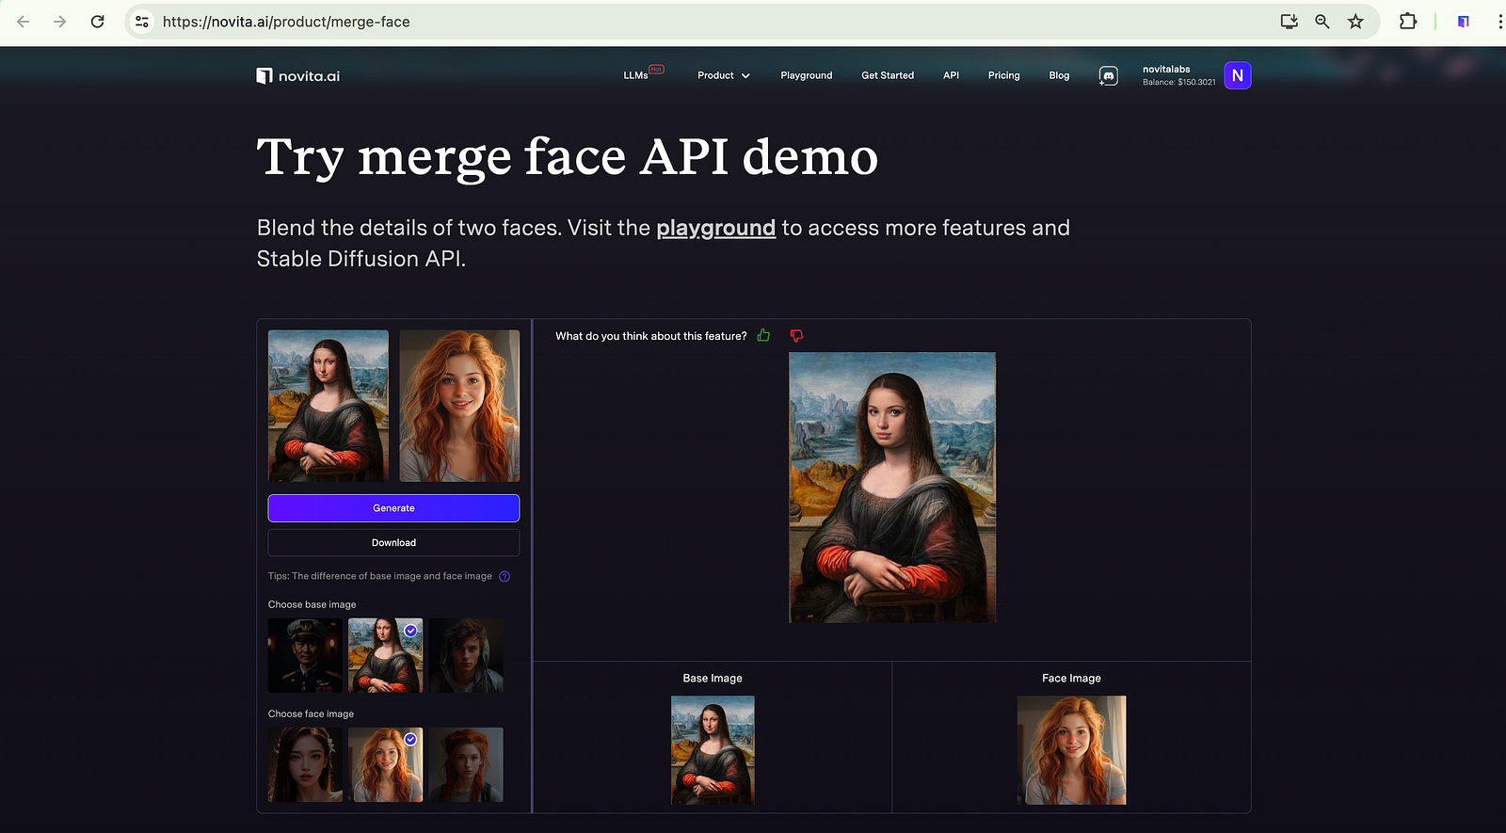The width and height of the screenshot is (1506, 833).
Task: Select the smiling red-haired woman face image
Action: point(386,764)
